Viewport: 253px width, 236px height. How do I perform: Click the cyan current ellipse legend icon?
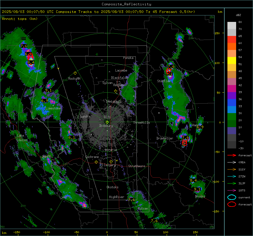pos(232,197)
